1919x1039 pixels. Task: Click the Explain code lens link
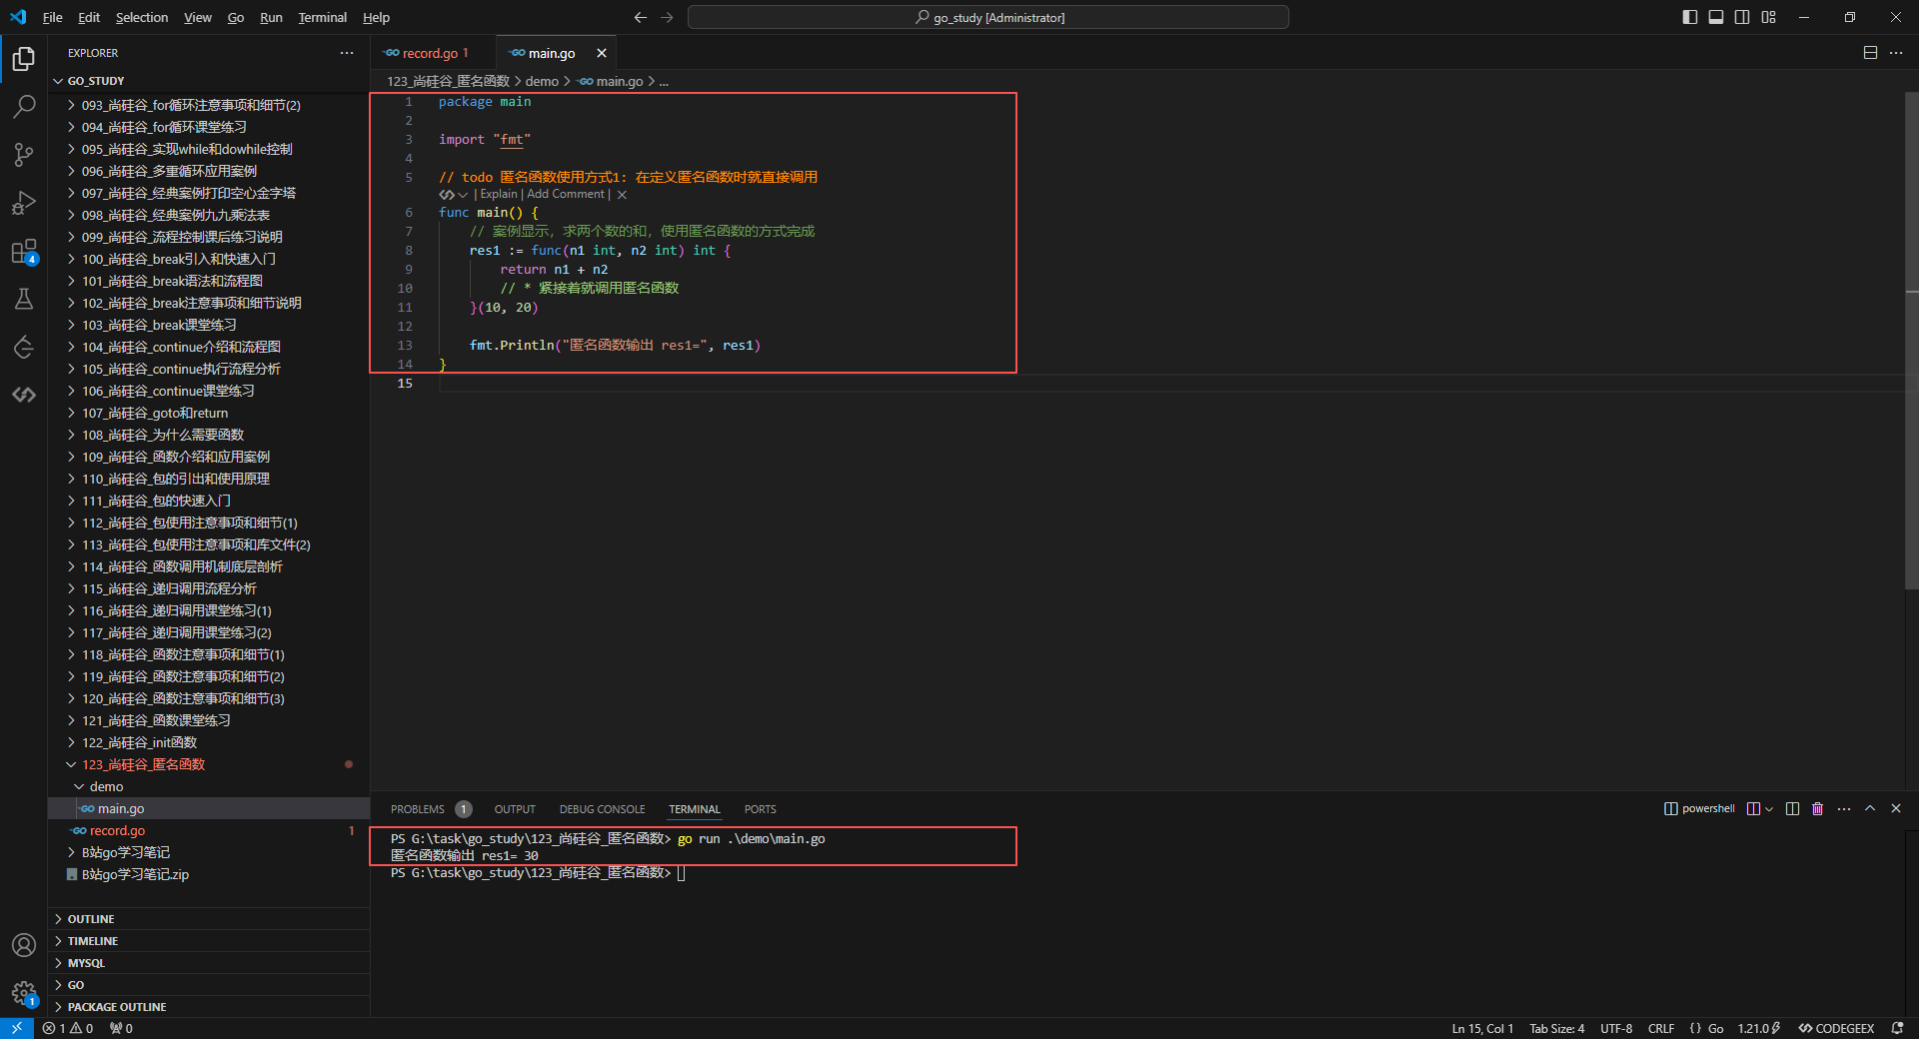tap(499, 195)
